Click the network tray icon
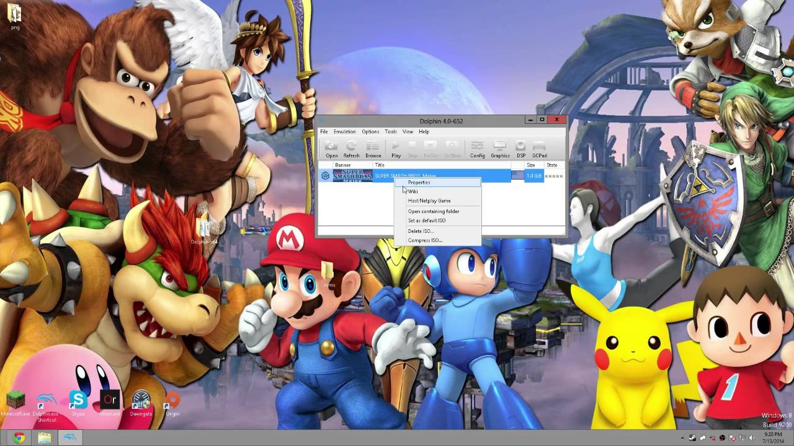The width and height of the screenshot is (794, 446). 742,439
